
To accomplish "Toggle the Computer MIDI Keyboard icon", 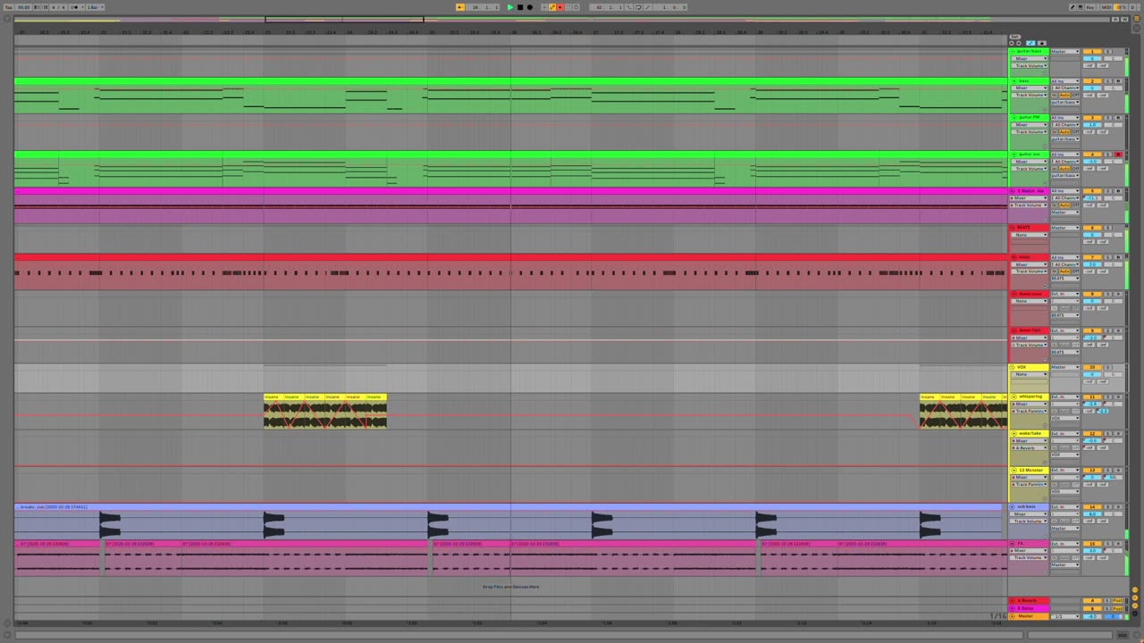I will (1081, 7).
